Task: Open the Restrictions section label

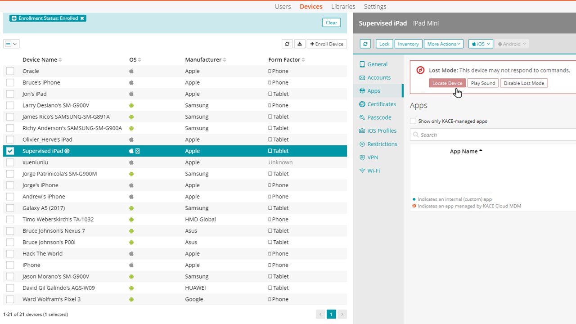Action: pyautogui.click(x=382, y=144)
